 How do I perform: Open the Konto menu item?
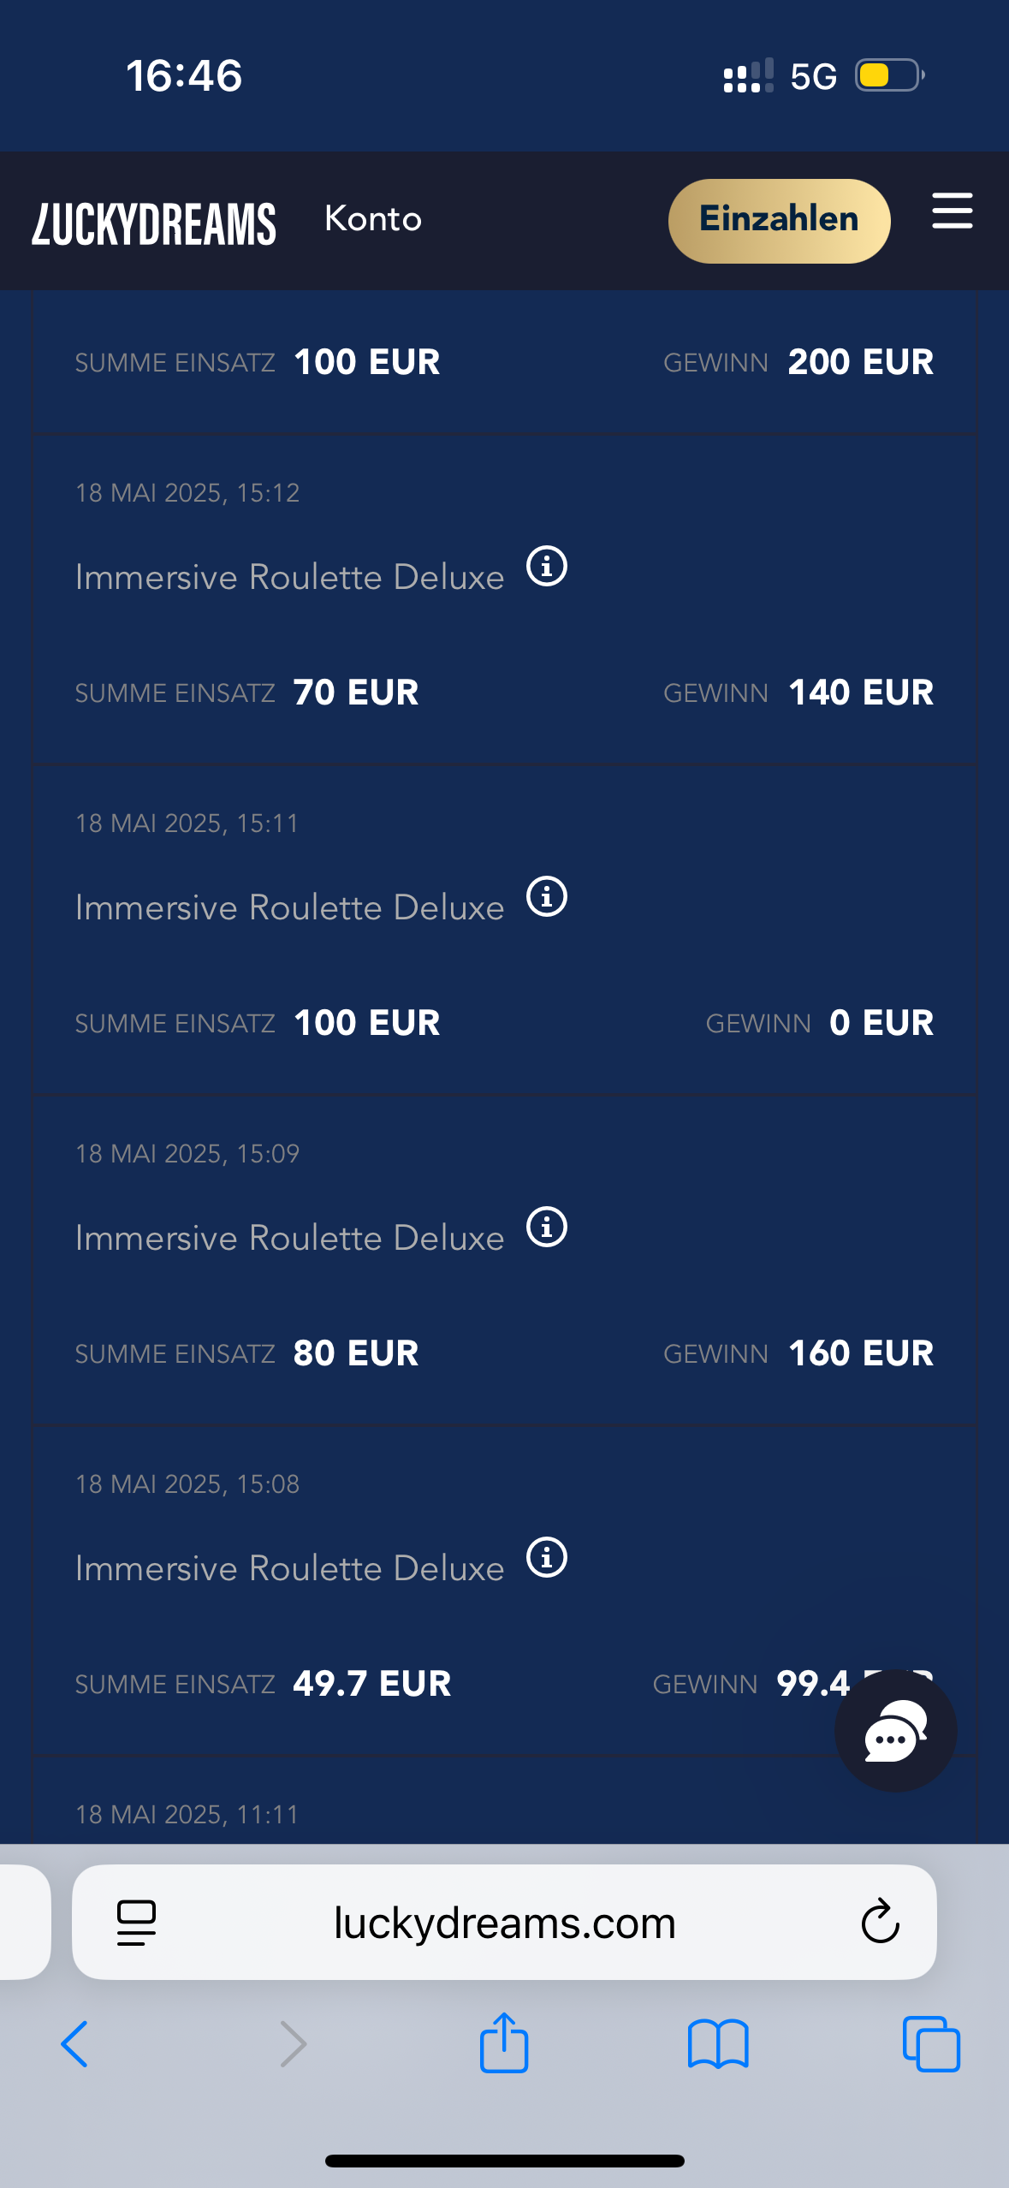click(373, 219)
